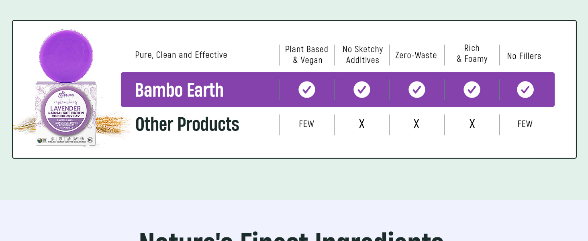588x241 pixels.
Task: Click FEW under Plant Based & Vegan
Action: point(306,124)
